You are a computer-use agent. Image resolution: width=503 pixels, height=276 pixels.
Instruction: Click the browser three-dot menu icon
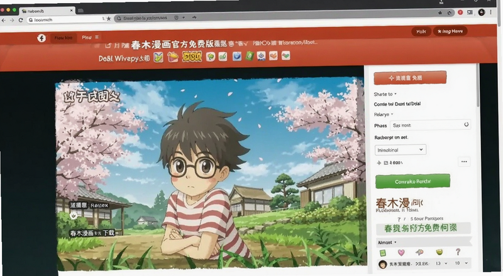490,12
